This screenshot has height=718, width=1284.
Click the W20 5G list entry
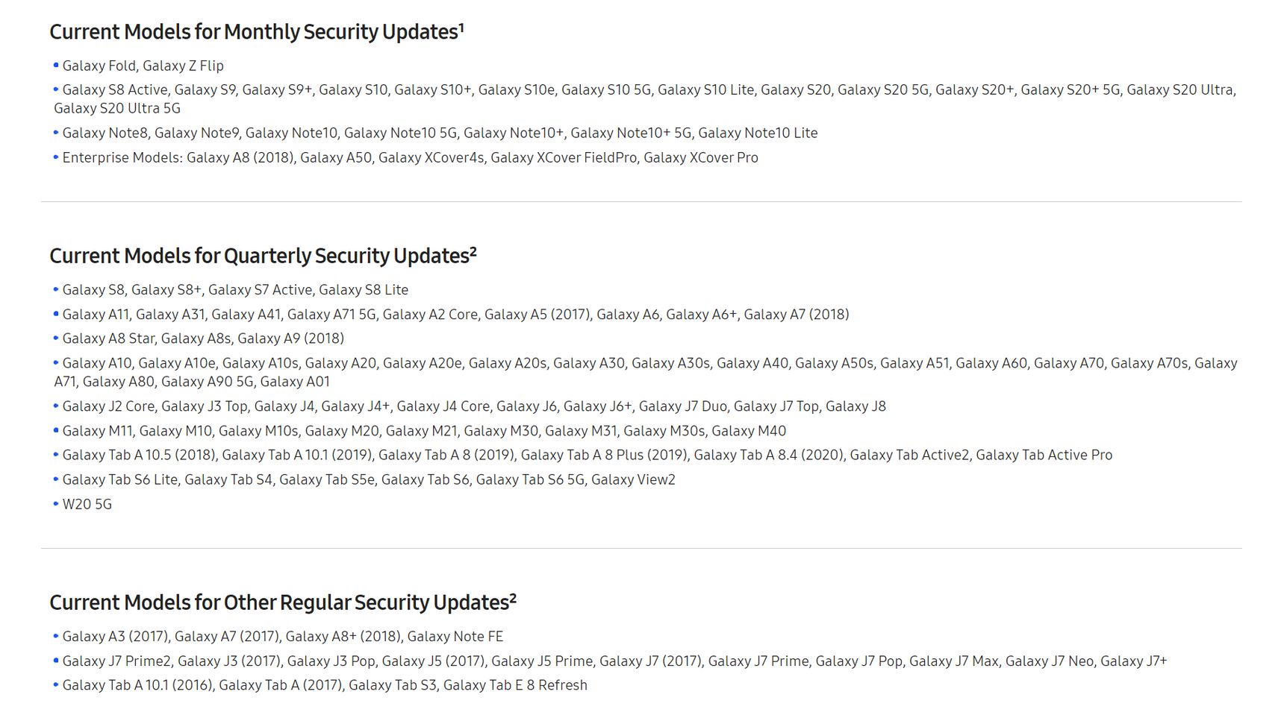[87, 504]
